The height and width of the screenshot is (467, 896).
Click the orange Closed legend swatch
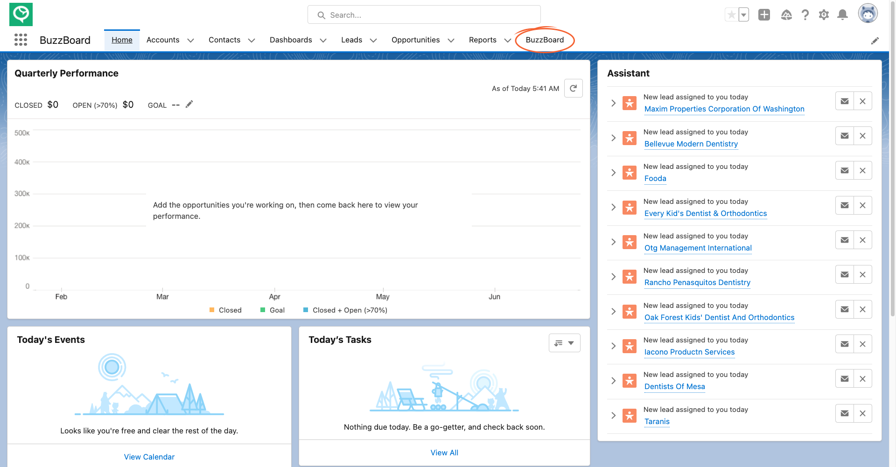pos(212,310)
